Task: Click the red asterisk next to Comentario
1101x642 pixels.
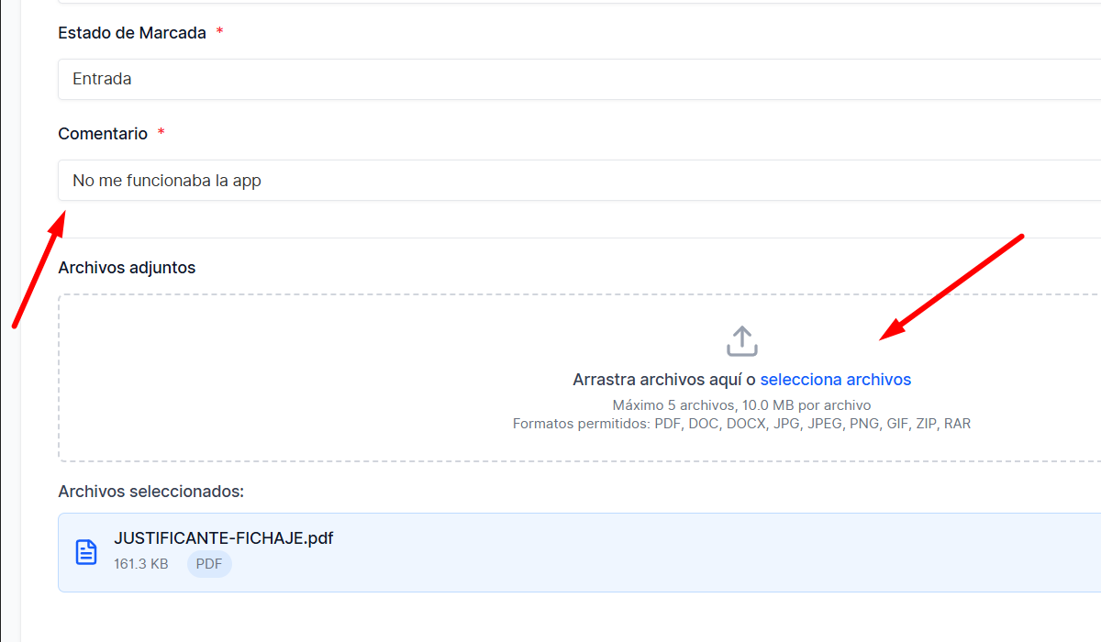Action: [x=161, y=134]
